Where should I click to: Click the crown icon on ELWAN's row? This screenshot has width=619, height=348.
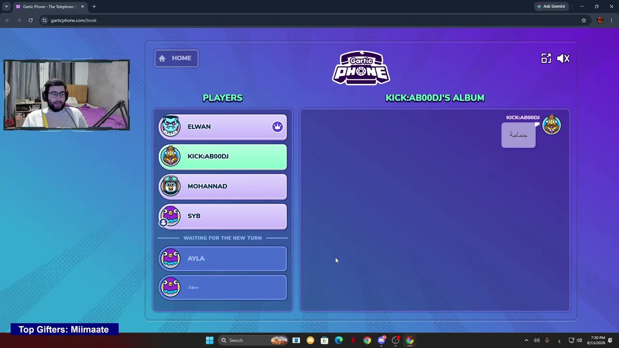click(277, 127)
